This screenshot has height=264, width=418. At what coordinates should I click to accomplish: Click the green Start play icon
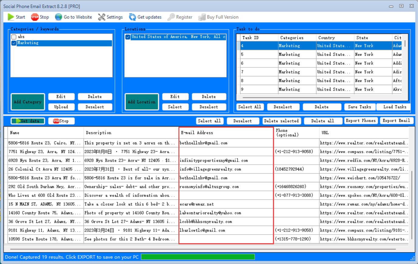[x=11, y=17]
